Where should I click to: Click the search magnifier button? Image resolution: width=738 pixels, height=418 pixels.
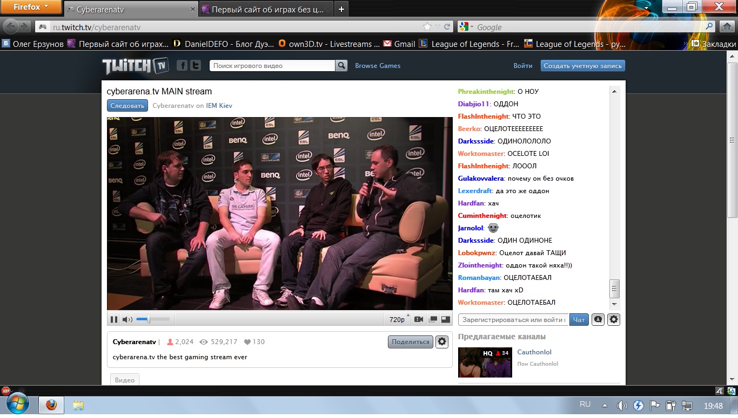[341, 66]
